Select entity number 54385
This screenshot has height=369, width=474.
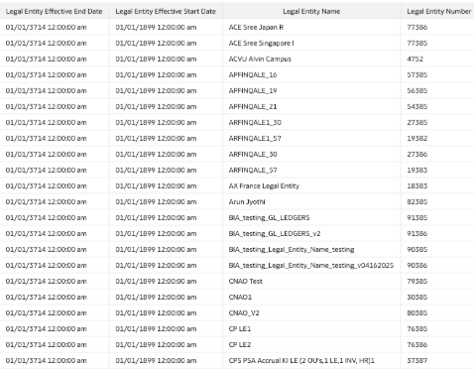(x=416, y=106)
